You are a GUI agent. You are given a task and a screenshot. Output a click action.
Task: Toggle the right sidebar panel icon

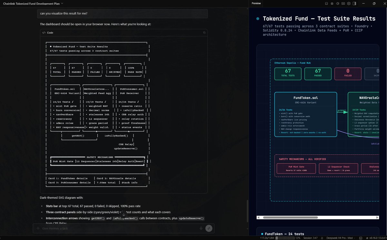pos(354,3)
